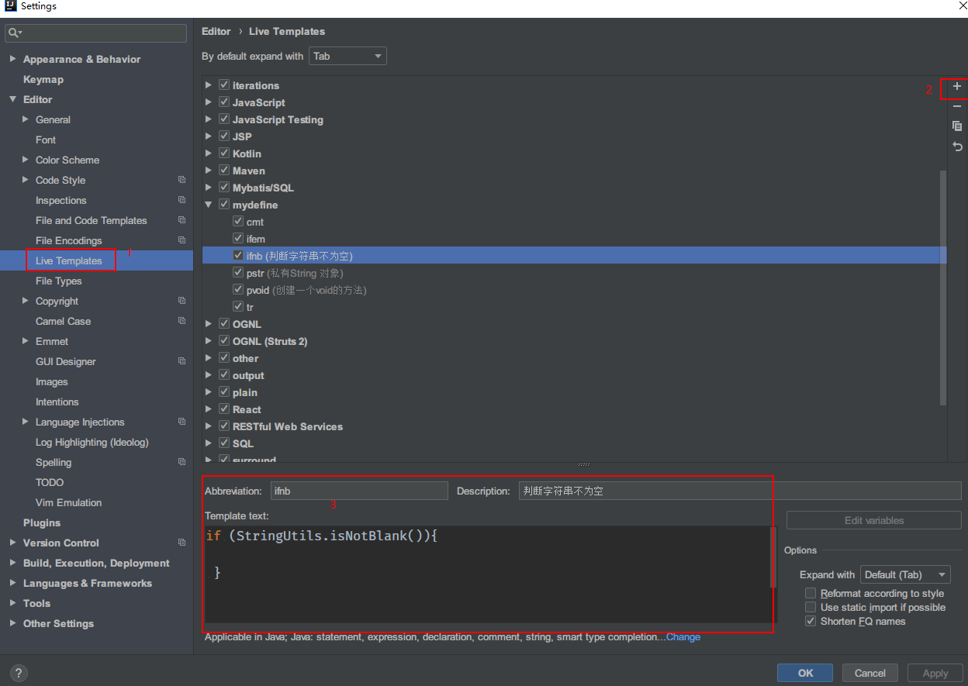Expand the Maven template group
This screenshot has height=686, width=968.
point(209,171)
